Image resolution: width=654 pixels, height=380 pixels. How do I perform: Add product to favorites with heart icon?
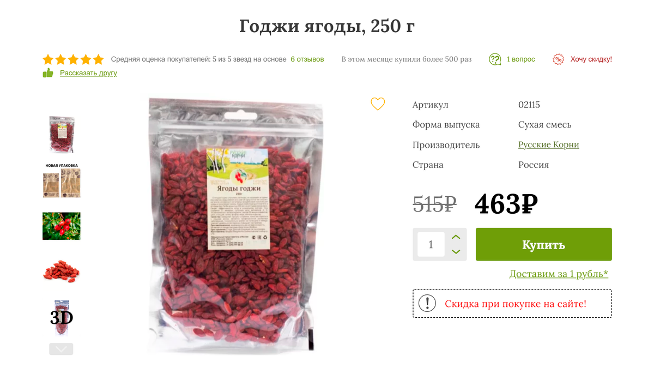click(378, 104)
